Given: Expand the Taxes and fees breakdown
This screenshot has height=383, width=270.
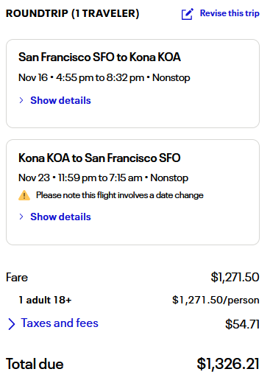Looking at the screenshot, I should coord(60,323).
